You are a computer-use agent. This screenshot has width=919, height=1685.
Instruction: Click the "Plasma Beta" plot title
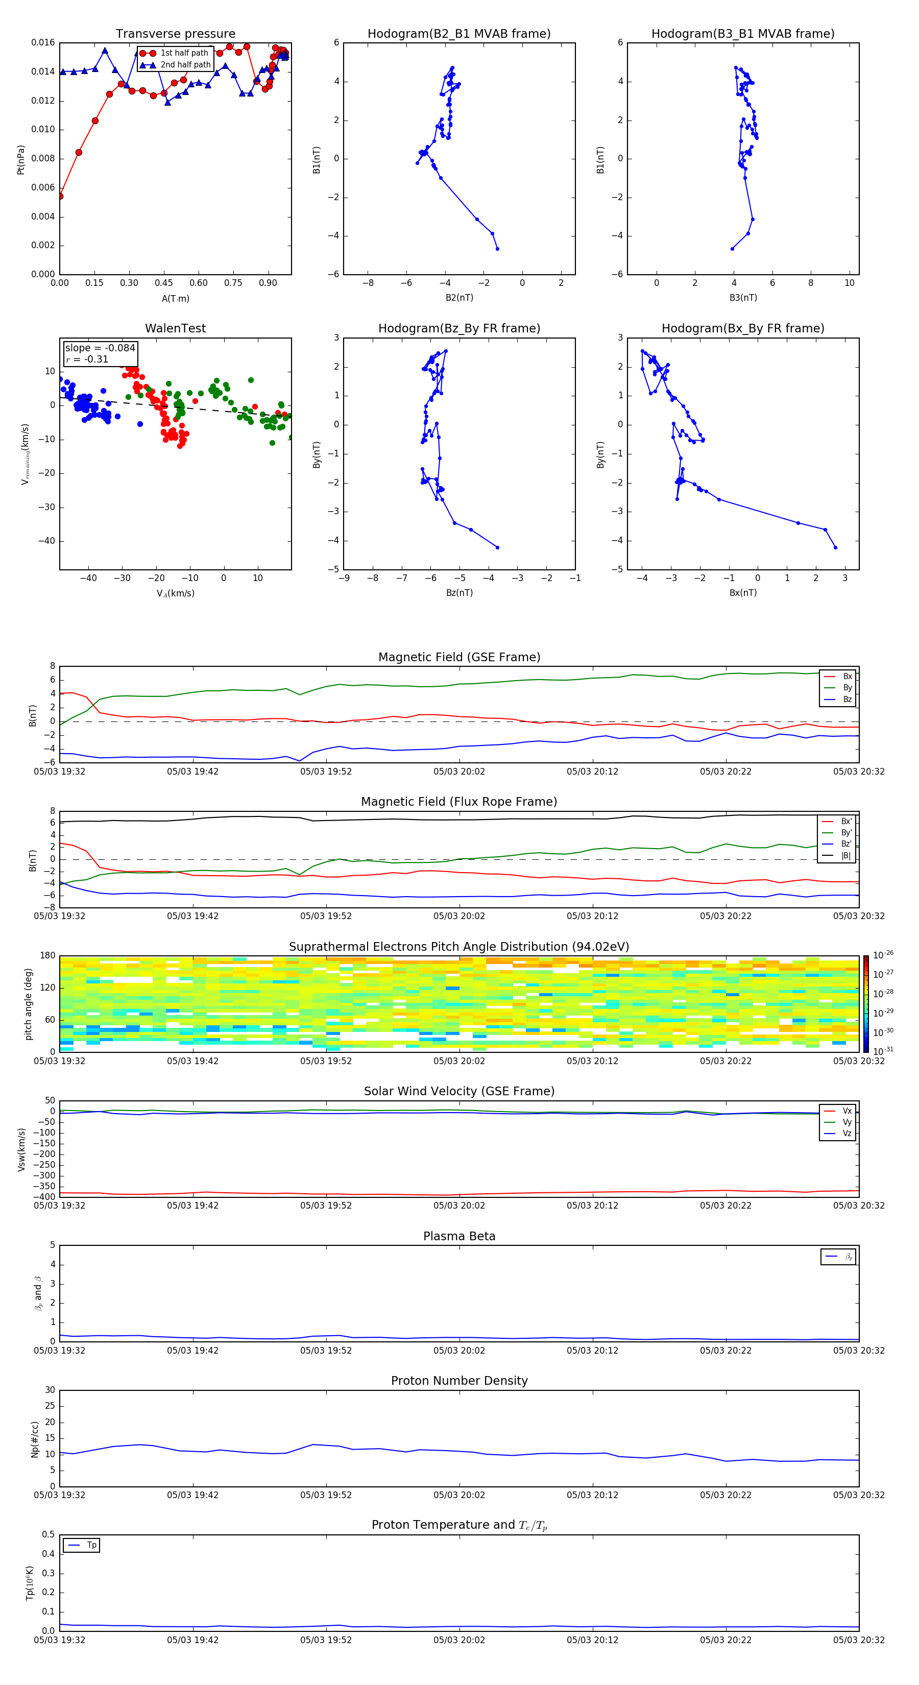[459, 1237]
